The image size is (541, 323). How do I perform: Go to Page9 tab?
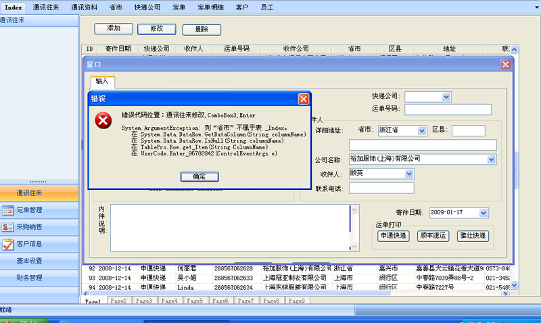click(x=297, y=301)
